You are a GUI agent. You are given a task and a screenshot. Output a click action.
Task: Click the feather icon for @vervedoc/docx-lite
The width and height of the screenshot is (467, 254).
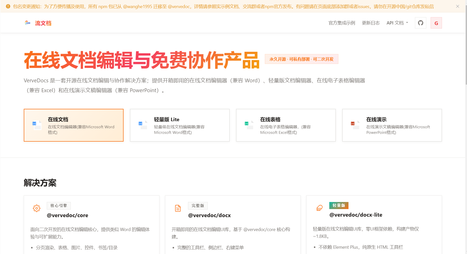319,208
